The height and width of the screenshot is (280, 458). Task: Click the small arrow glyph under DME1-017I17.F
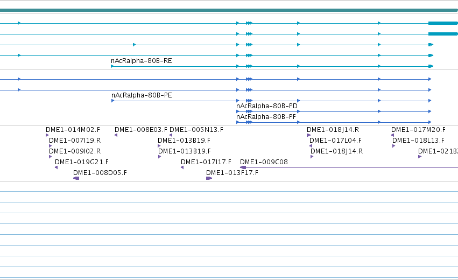[182, 168]
